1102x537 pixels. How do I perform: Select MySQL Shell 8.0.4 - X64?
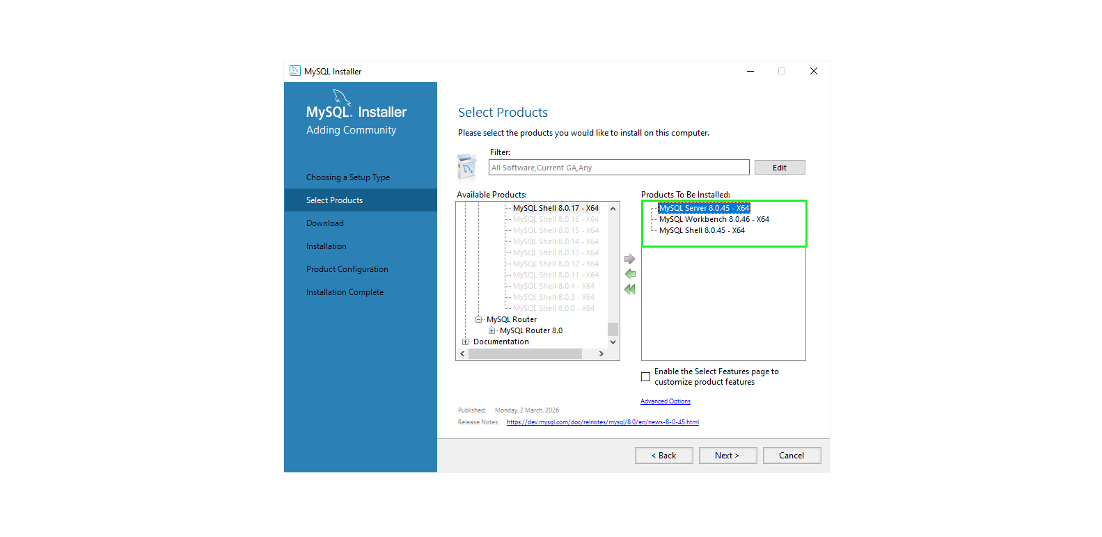(553, 286)
